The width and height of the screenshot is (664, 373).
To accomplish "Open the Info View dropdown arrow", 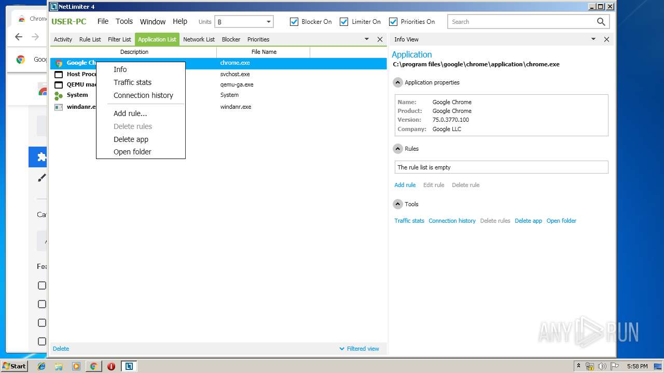I will pyautogui.click(x=593, y=39).
